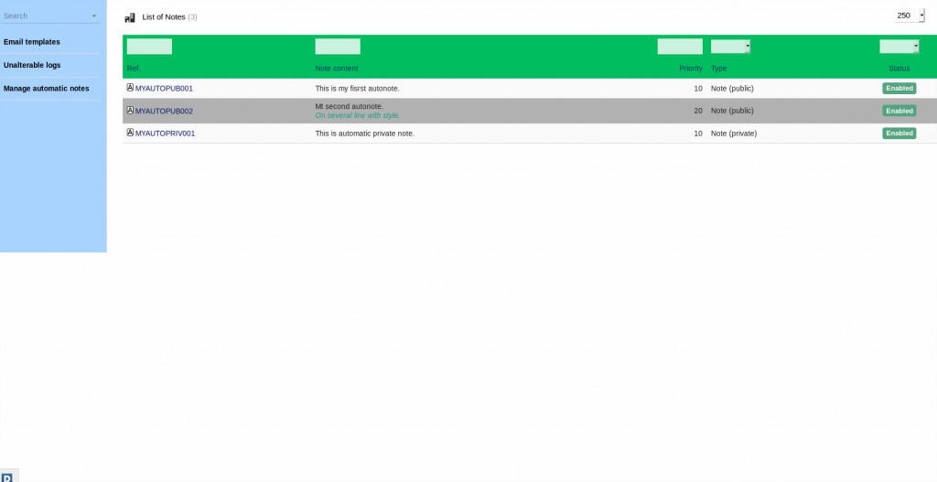
Task: Sort by the Priority column header
Action: click(691, 69)
